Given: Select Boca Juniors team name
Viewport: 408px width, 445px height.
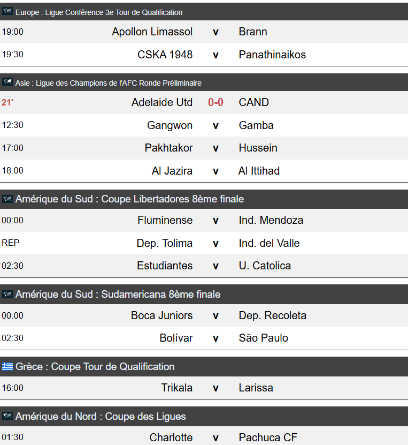Looking at the screenshot, I should point(162,315).
